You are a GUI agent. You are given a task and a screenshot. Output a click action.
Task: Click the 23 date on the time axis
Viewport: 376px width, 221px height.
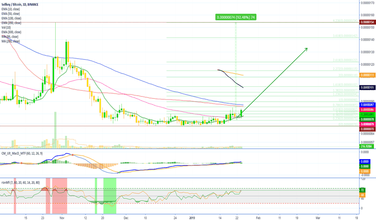coord(42,218)
